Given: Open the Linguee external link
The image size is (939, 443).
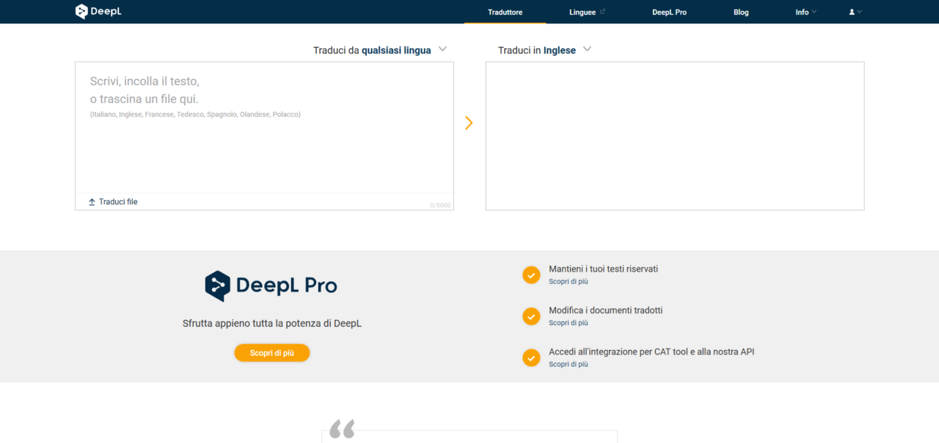Looking at the screenshot, I should point(587,12).
